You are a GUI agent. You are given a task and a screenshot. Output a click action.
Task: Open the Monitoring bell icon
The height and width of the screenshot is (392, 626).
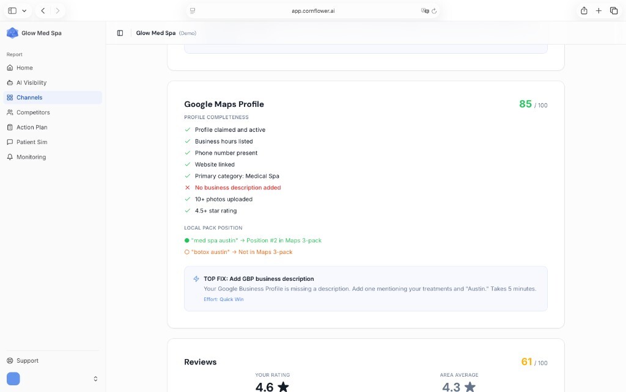coord(10,157)
